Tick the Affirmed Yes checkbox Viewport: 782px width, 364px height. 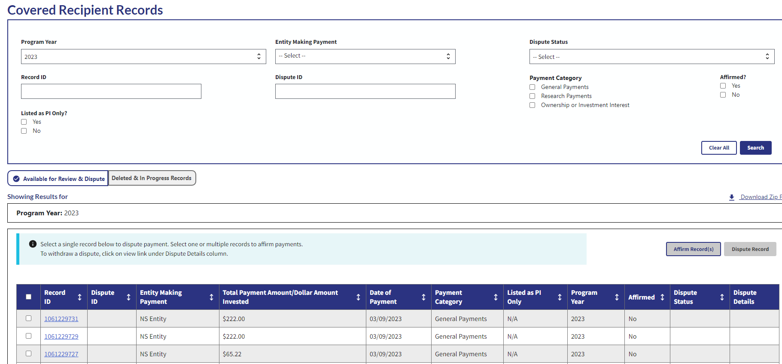click(x=723, y=86)
